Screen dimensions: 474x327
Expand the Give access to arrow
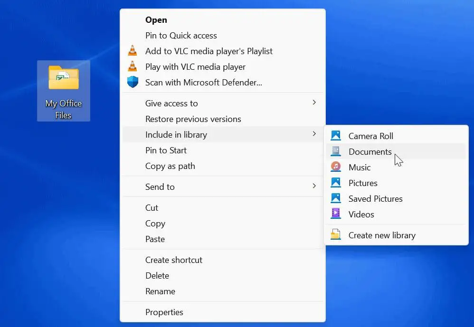(314, 103)
